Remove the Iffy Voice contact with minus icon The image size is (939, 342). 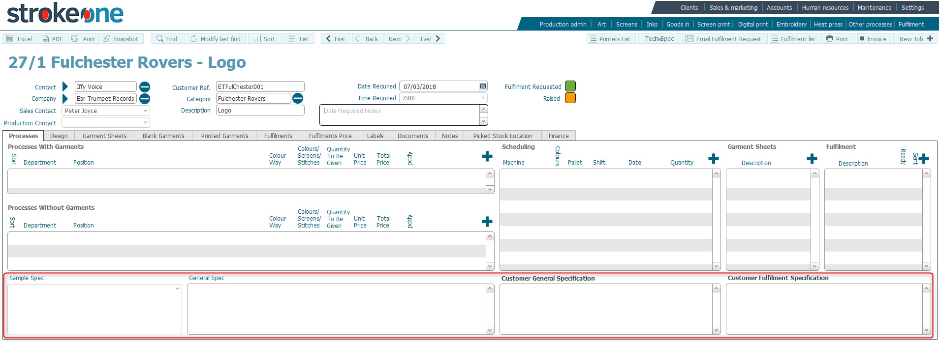click(145, 87)
